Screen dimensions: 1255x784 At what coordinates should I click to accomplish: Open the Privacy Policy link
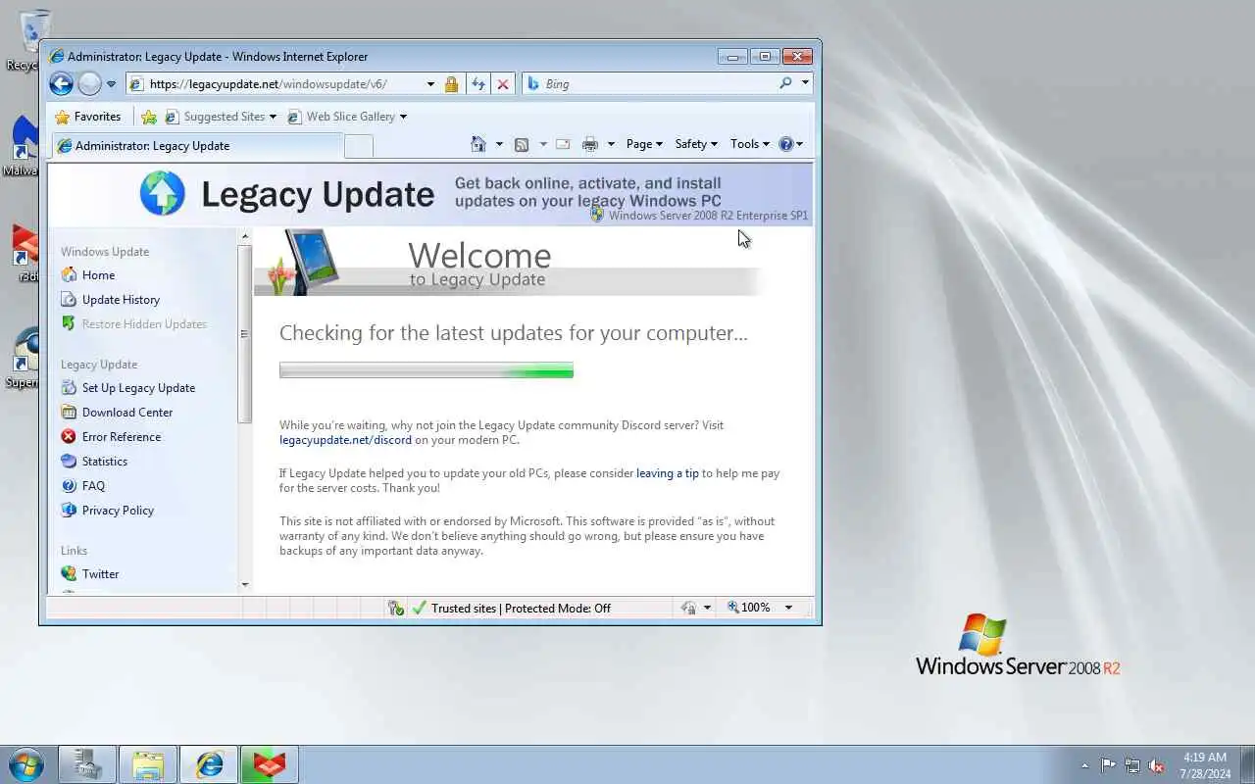(x=118, y=511)
